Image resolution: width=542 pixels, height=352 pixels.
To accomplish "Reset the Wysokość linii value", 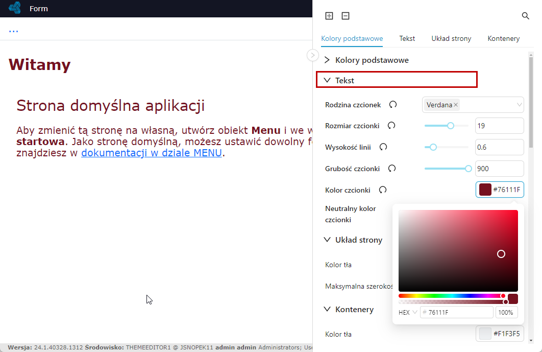I will [383, 147].
